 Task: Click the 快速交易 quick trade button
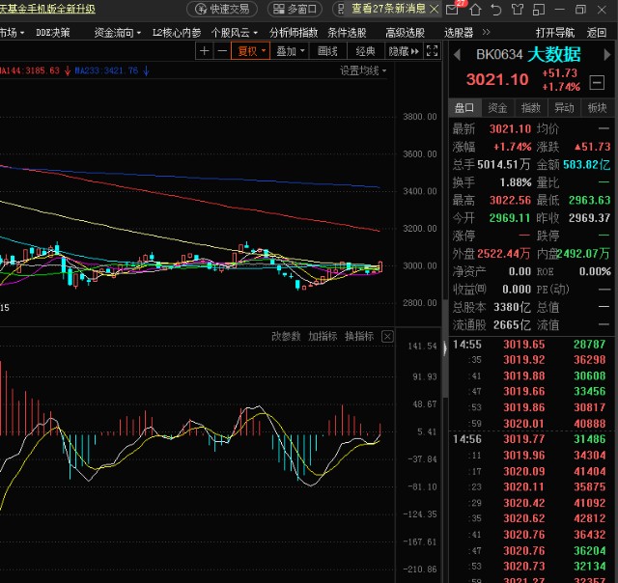tap(221, 10)
